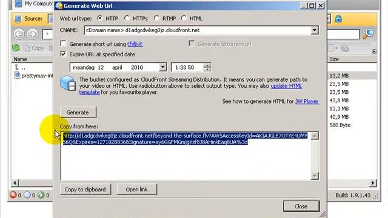Click the padlock icon in main window
The image size is (388, 218).
[338, 19]
